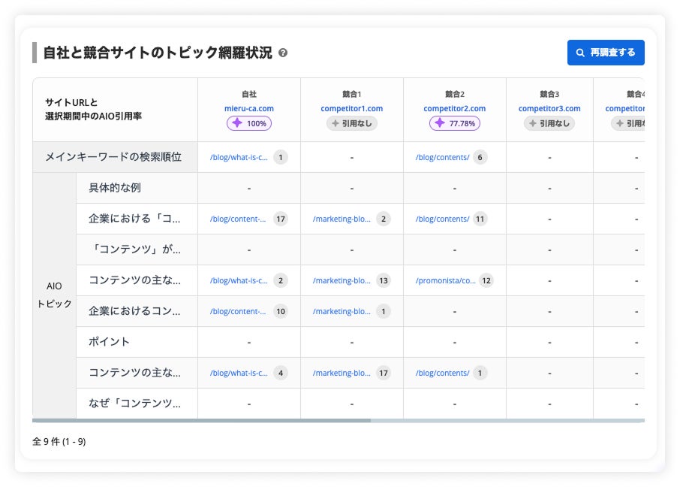Open the competitor1.com header link

pyautogui.click(x=352, y=108)
